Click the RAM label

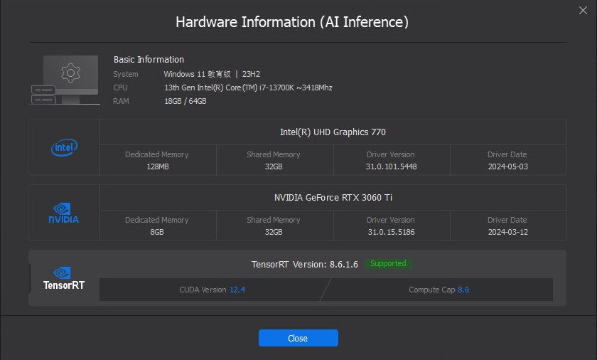pos(121,101)
